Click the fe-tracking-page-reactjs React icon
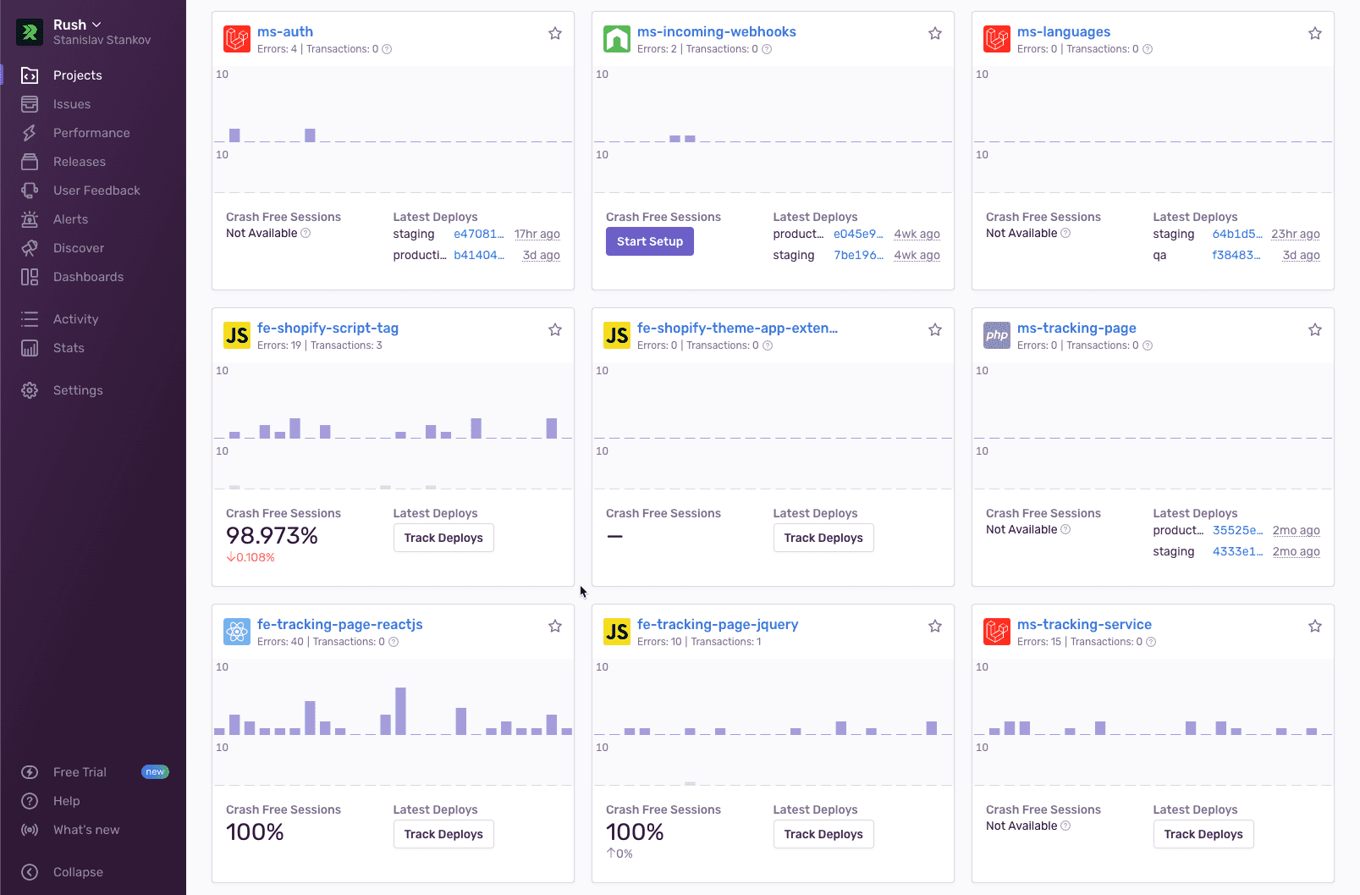Viewport: 1360px width, 895px height. point(237,632)
